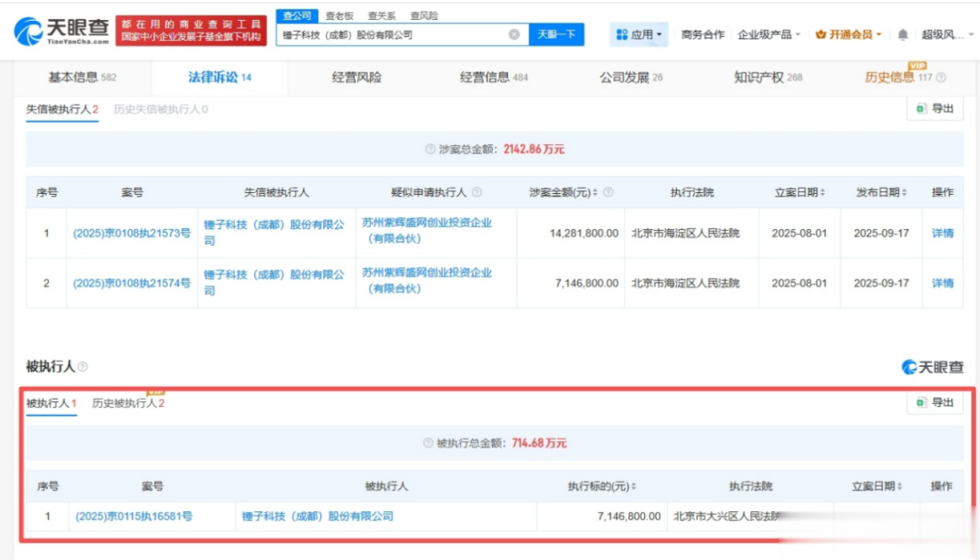
Task: Select the 查公司 search mode tab
Action: tap(297, 15)
